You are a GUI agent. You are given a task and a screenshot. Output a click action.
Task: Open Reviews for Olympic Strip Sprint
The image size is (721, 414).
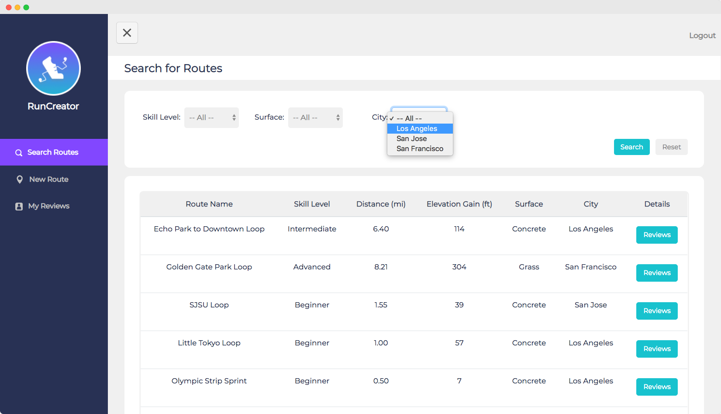[657, 387]
